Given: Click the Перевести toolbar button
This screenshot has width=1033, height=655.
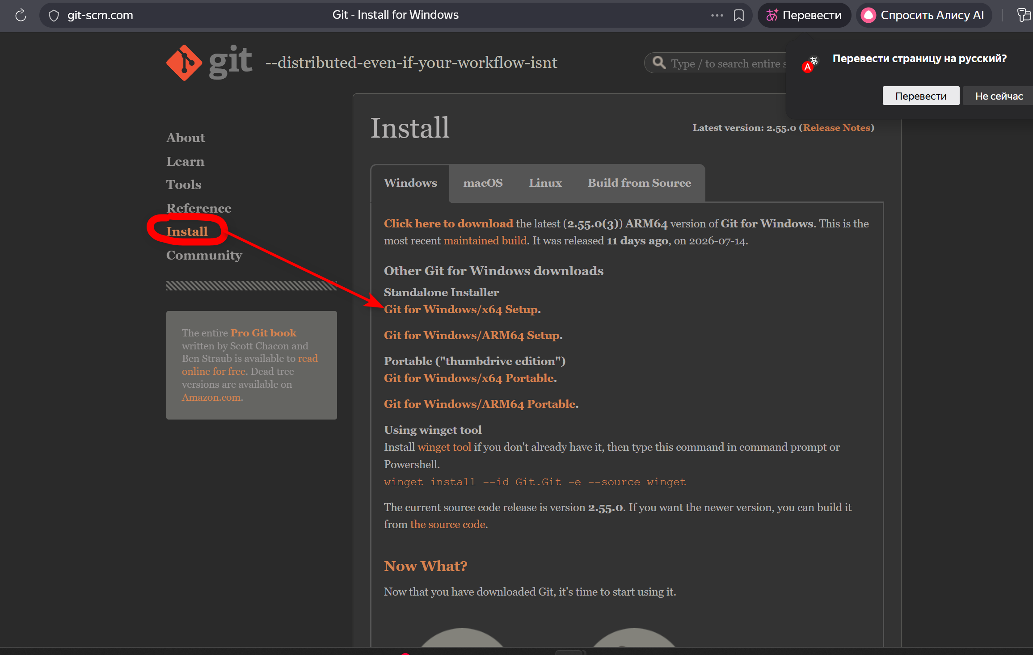Looking at the screenshot, I should click(804, 15).
